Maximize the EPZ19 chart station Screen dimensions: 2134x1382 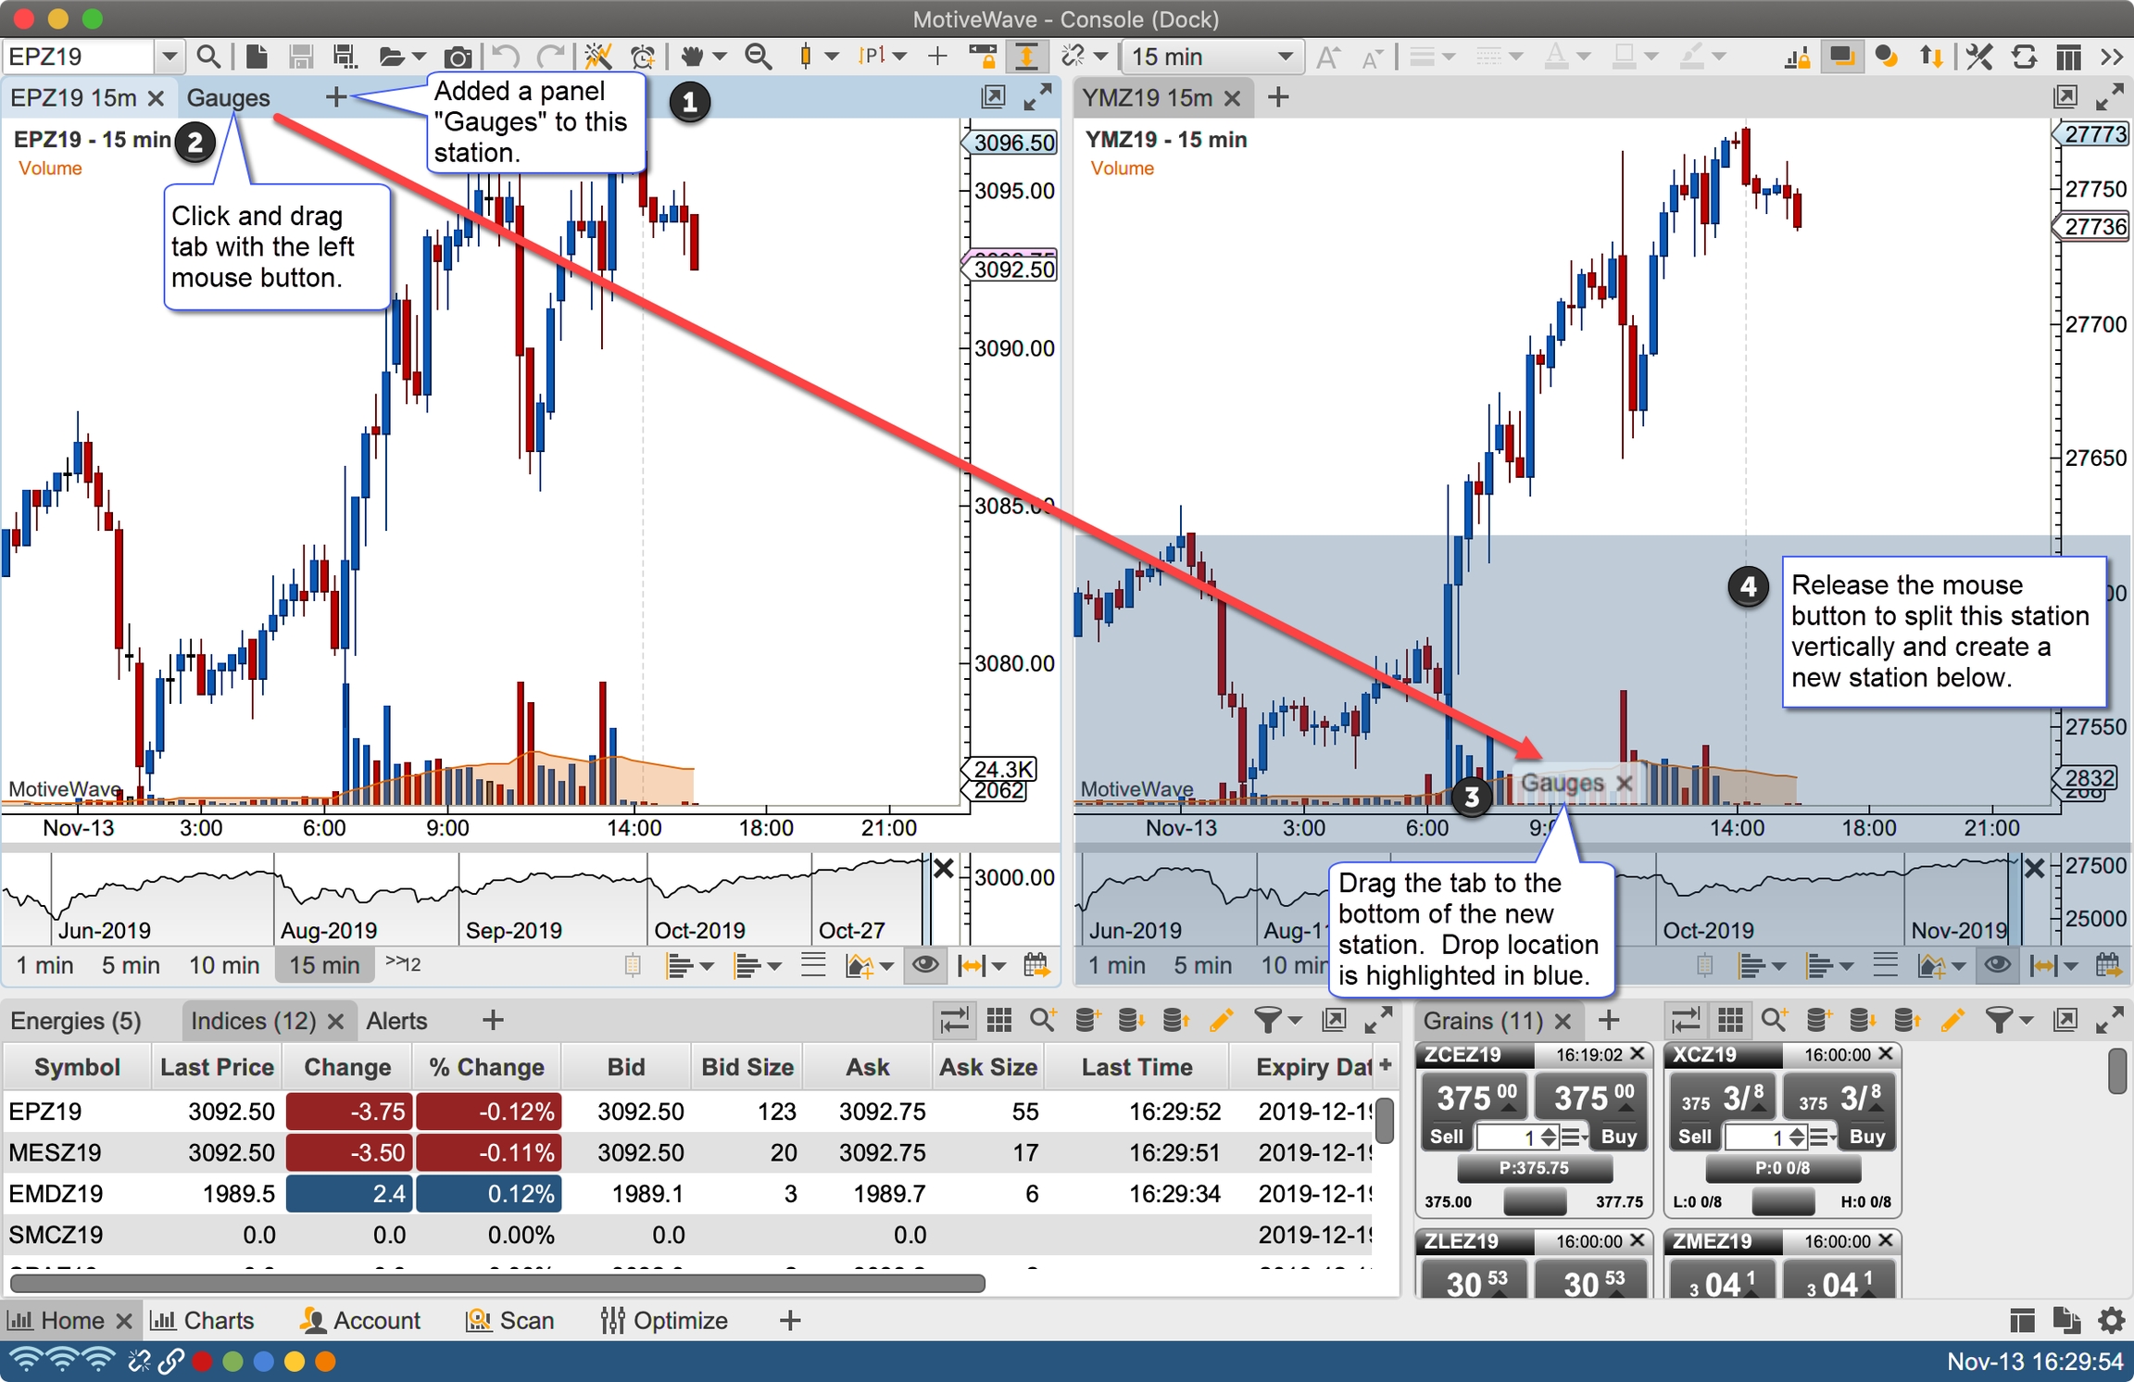[x=1038, y=96]
